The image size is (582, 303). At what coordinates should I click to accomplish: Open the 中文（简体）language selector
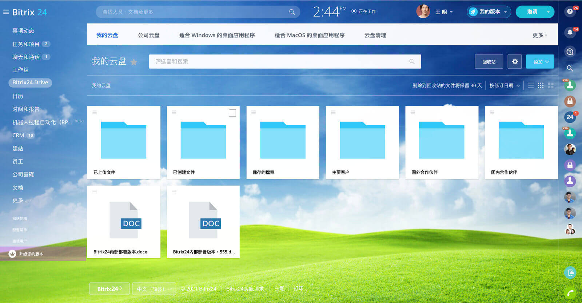point(154,289)
